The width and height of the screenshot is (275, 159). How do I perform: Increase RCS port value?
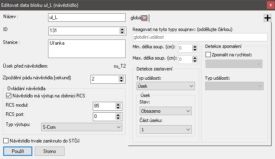pos(118,115)
